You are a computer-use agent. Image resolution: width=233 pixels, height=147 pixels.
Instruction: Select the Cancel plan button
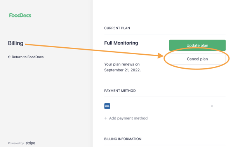click(197, 59)
